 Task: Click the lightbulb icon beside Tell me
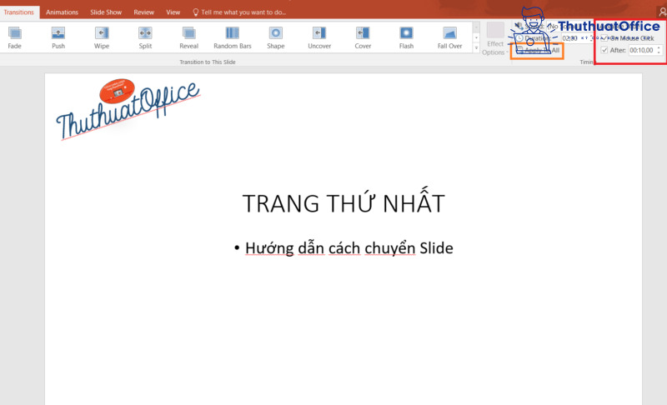click(196, 12)
